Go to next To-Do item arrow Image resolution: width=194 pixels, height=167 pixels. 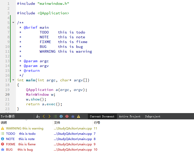pos(49,116)
